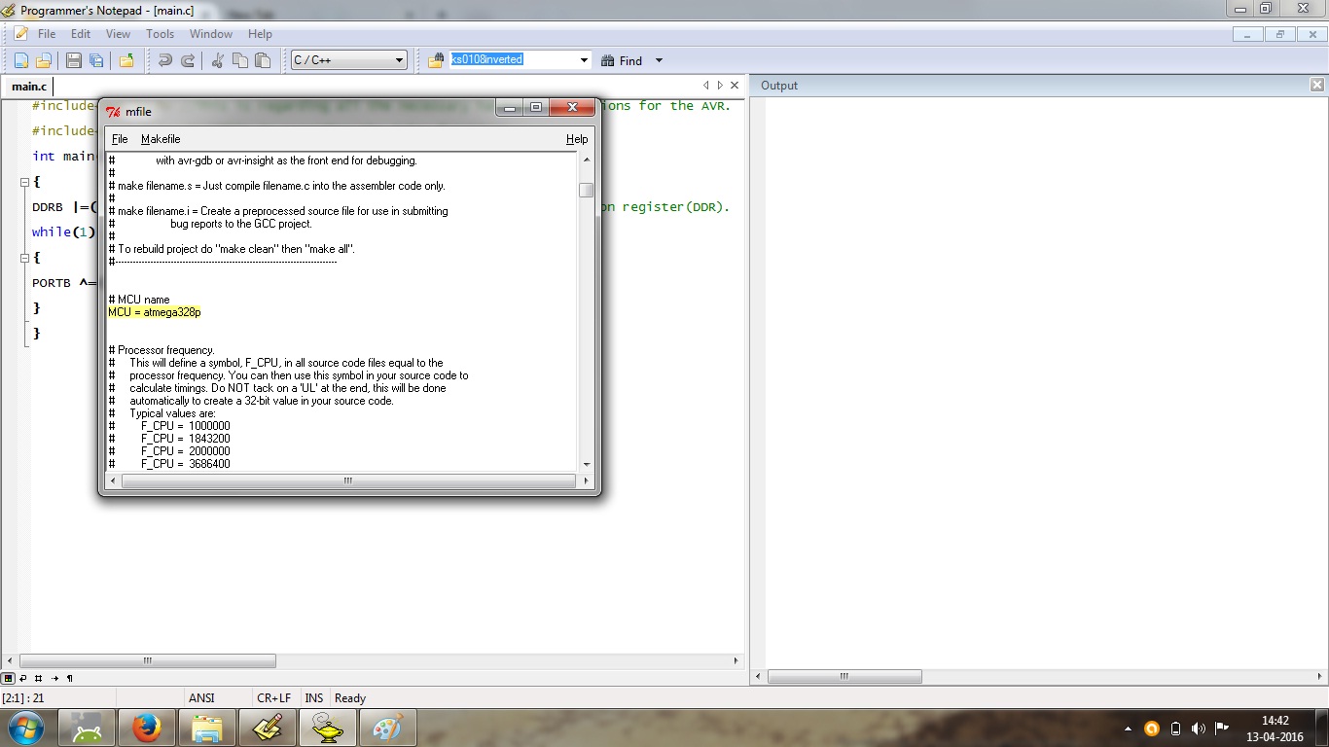Click the Save All stacked floppies icon

[95, 60]
